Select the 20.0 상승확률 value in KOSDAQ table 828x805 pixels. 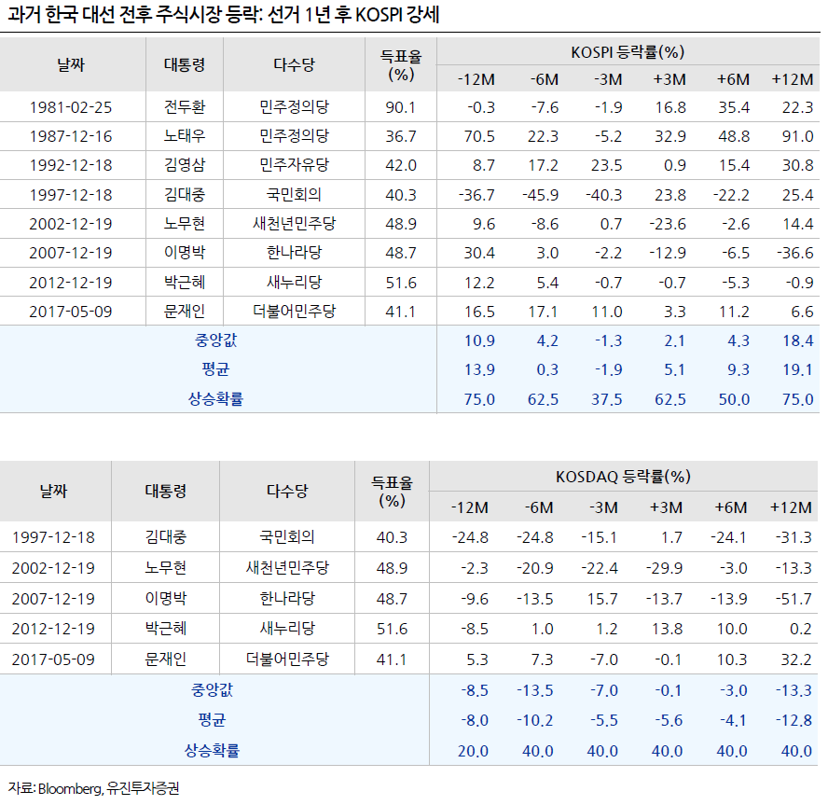click(473, 751)
